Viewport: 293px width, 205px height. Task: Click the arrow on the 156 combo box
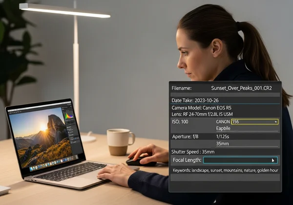[x=276, y=122]
